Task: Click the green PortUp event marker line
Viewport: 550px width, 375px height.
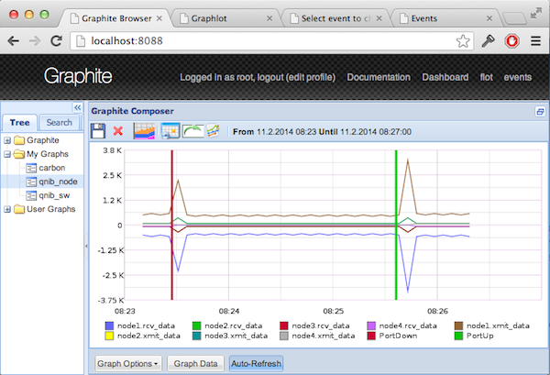Action: pos(396,225)
